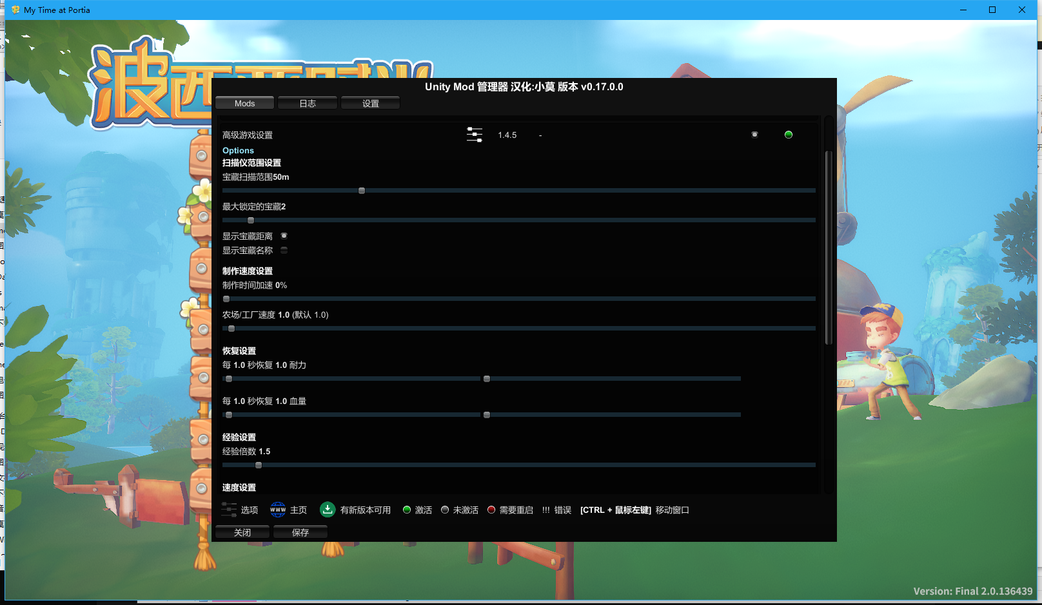Click the 保存 button
Viewport: 1042px width, 605px height.
coord(300,532)
